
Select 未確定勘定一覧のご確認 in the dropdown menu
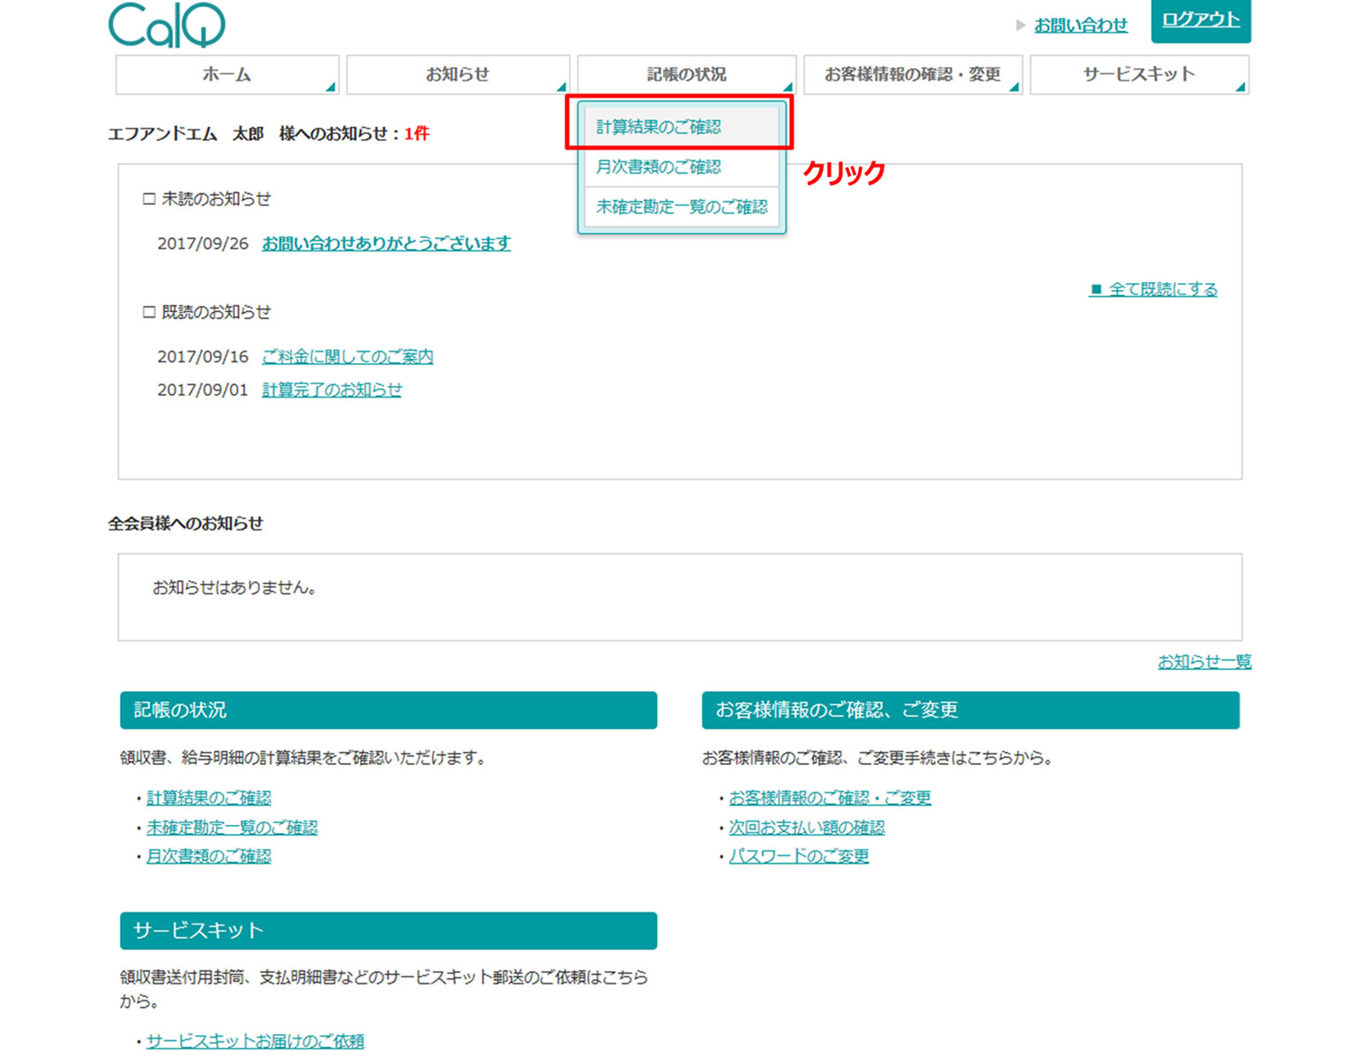point(682,207)
